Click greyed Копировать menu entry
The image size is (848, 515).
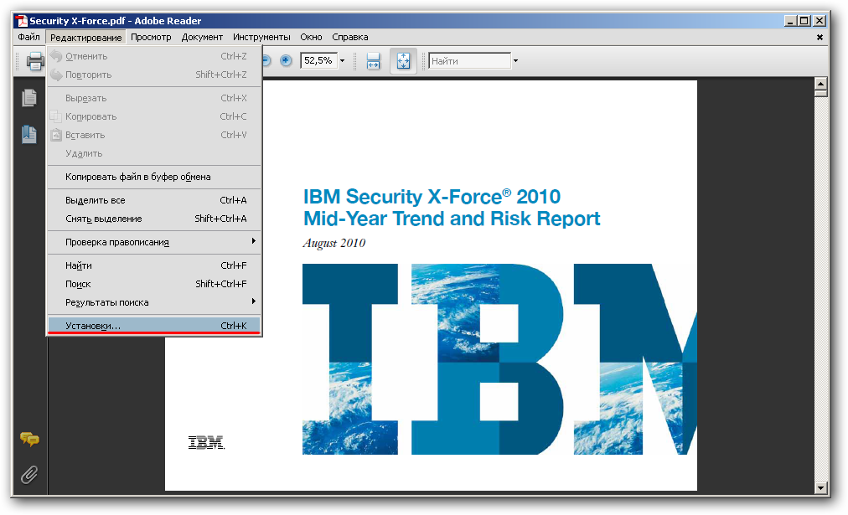click(x=154, y=116)
